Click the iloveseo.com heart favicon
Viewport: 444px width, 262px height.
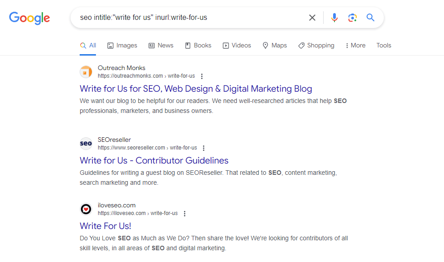tap(86, 209)
